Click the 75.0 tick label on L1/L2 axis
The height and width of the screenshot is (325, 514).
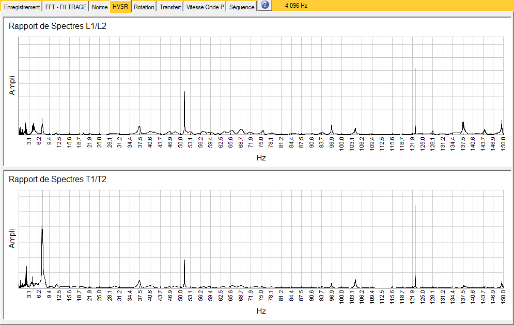pos(261,142)
